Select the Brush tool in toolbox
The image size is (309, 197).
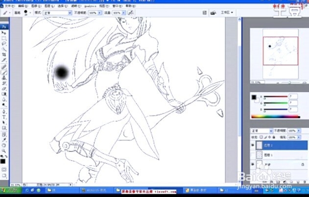pyautogui.click(x=4, y=73)
